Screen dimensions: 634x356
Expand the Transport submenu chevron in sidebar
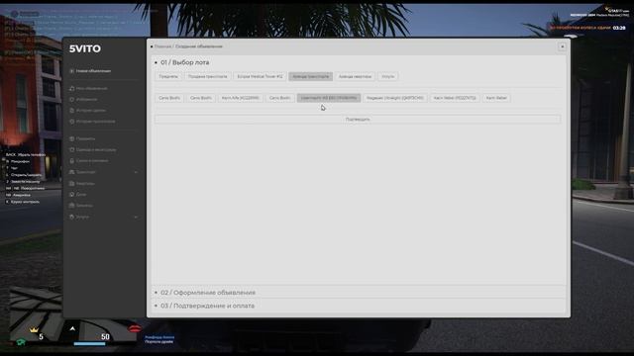(x=136, y=172)
